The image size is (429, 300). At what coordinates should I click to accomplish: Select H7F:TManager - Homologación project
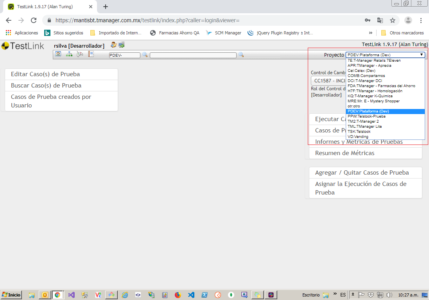[385, 91]
